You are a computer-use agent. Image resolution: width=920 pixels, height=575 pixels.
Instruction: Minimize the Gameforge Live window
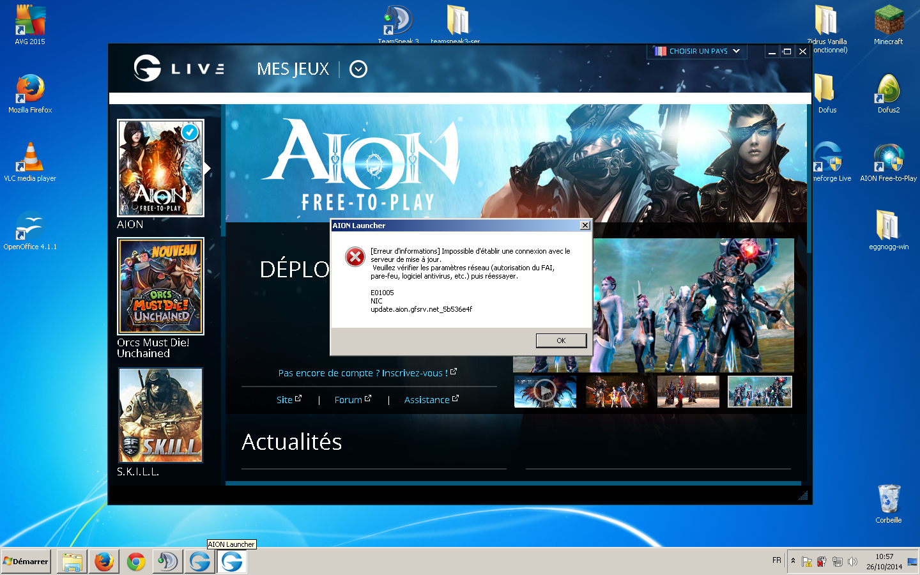pyautogui.click(x=772, y=52)
